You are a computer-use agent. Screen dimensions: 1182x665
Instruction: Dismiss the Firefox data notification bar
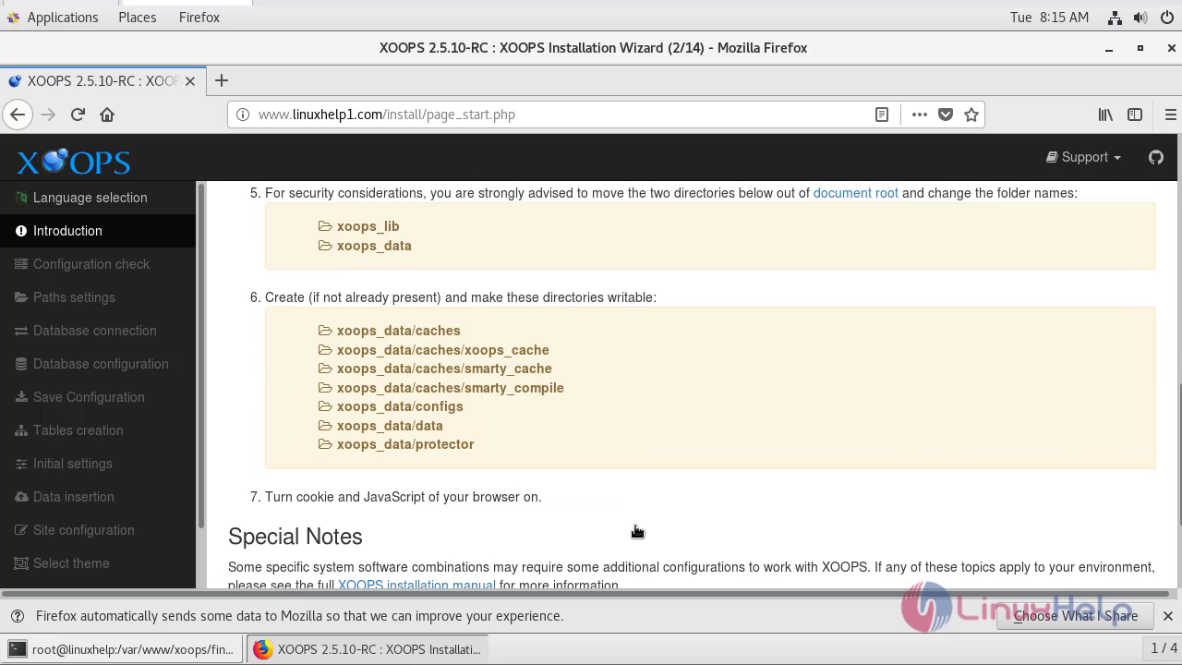(x=1167, y=616)
